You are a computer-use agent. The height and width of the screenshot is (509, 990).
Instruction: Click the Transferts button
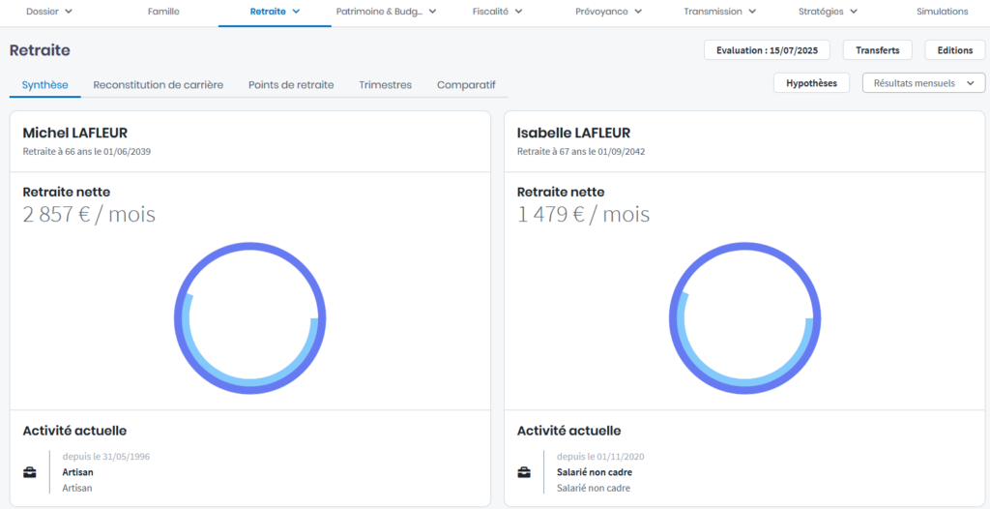(877, 50)
